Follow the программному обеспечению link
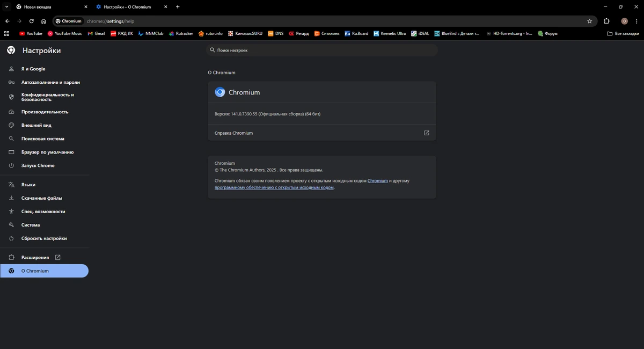Viewport: 644px width, 349px height. 274,187
